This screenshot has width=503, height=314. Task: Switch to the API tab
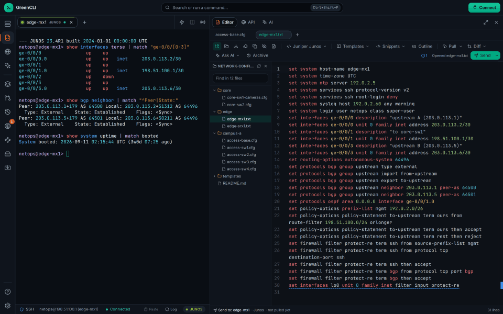coord(248,22)
